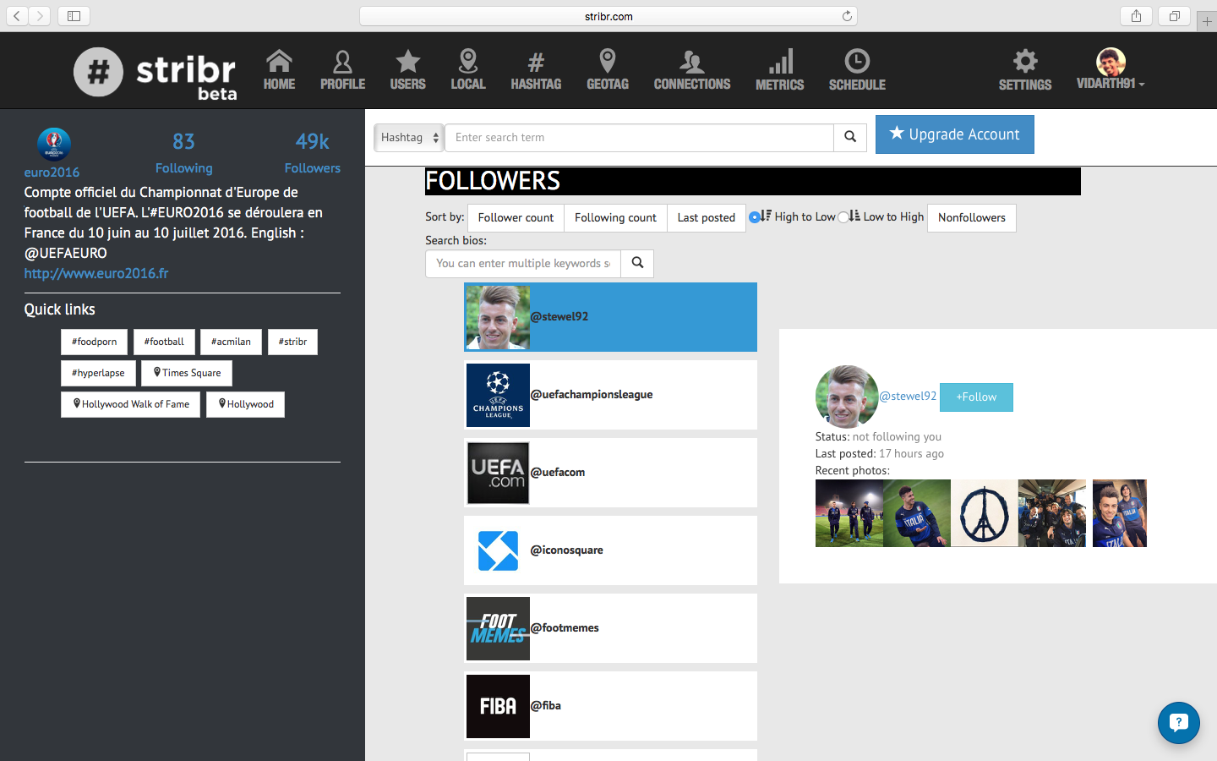Select @iconosquare follower row
Screen dimensions: 1217x761
[610, 550]
